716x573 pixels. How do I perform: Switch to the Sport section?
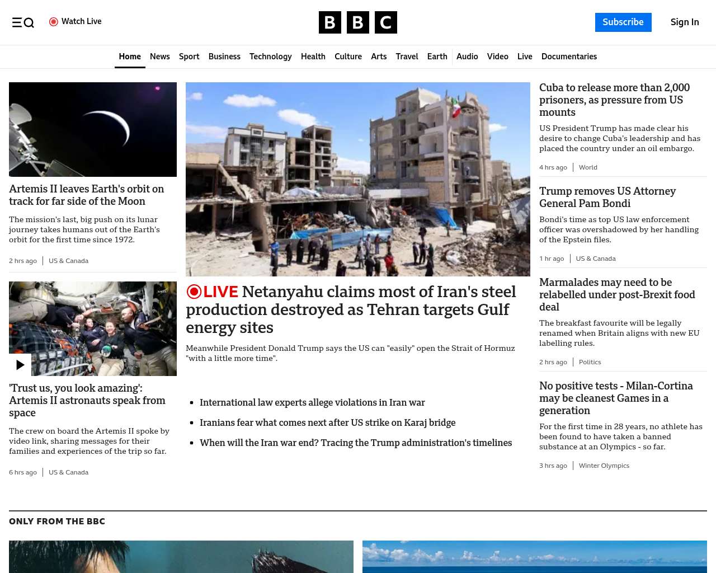tap(189, 57)
